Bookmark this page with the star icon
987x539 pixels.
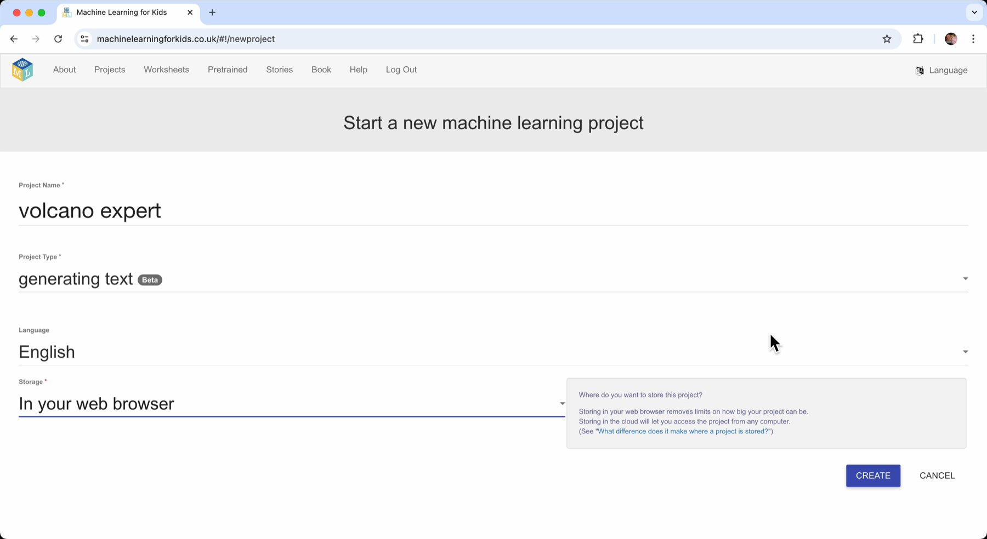tap(887, 39)
